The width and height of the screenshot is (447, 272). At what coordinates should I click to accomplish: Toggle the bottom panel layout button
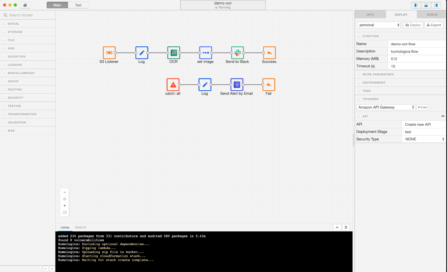[426, 5]
